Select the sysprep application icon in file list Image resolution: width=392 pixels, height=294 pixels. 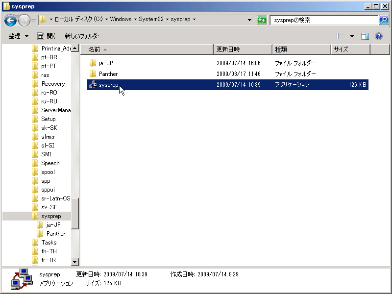coord(93,85)
